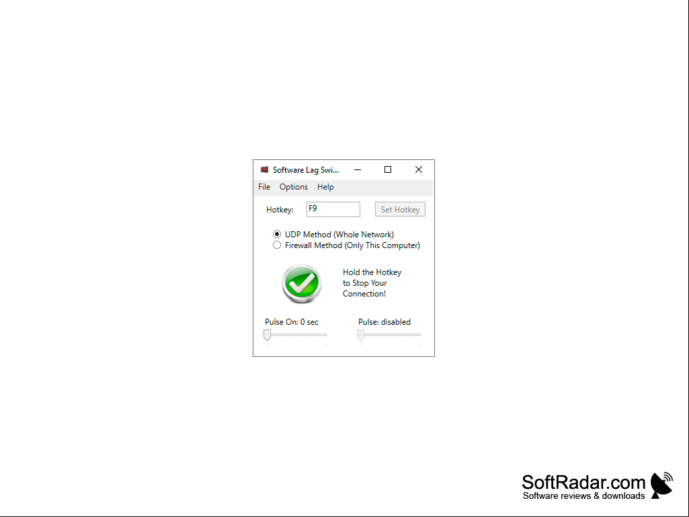Maximize the Software Lag Switch window
Viewport: 689px width, 517px height.
coord(388,169)
